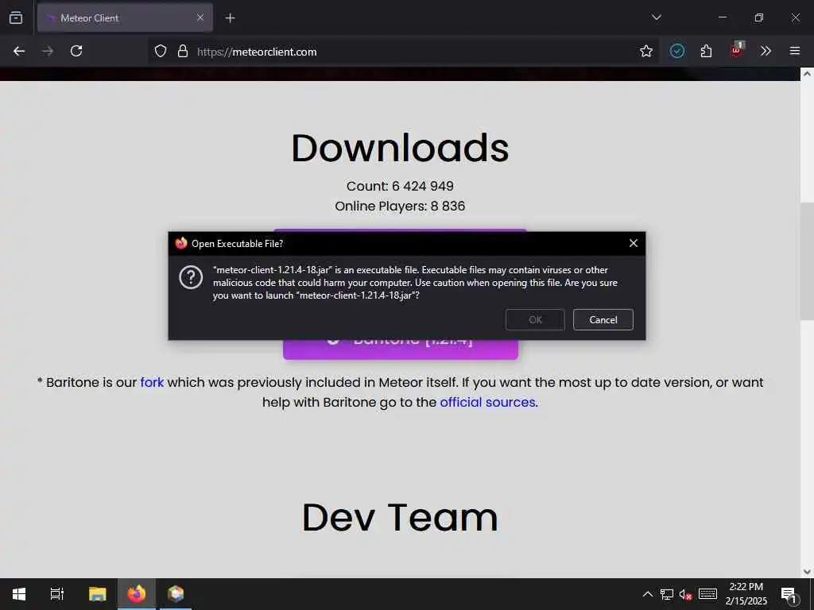Viewport: 814px width, 610px height.
Task: Click the Dev Team heading
Action: pos(400,517)
